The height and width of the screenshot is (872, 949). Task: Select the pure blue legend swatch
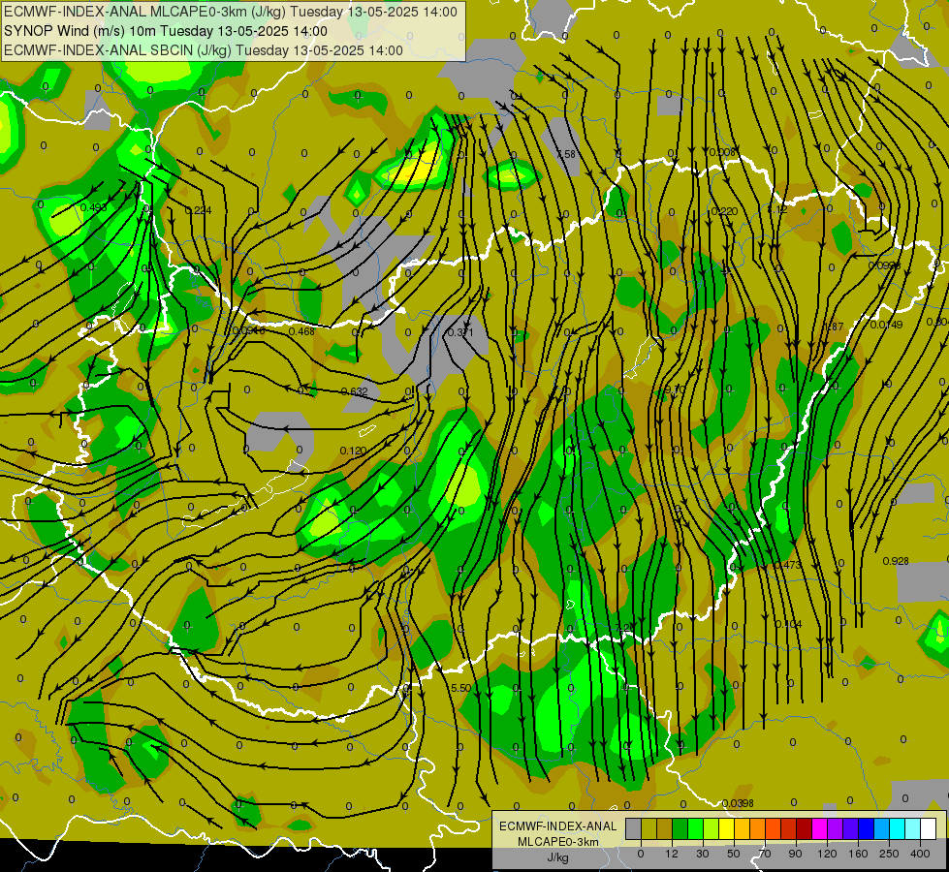coord(866,828)
